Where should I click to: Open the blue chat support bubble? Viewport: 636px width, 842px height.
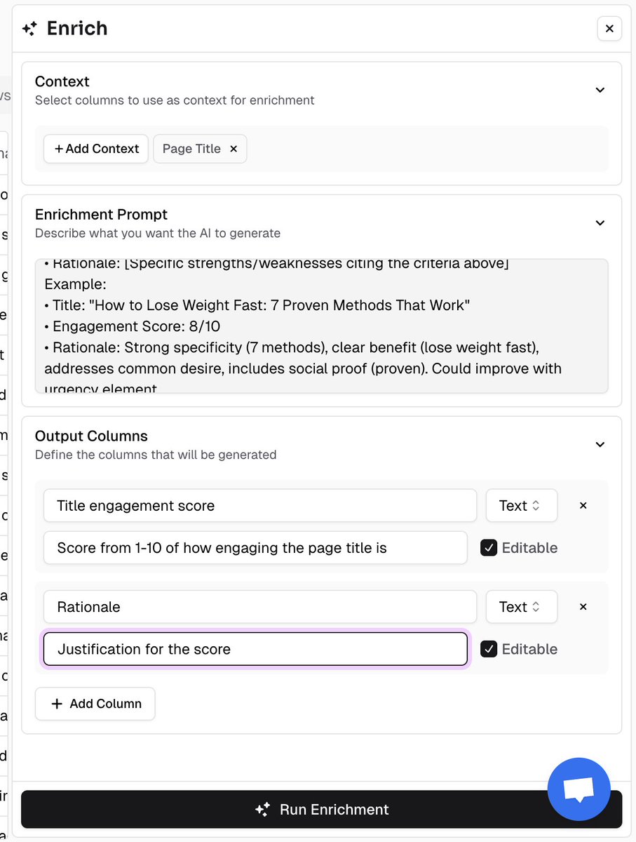point(579,789)
